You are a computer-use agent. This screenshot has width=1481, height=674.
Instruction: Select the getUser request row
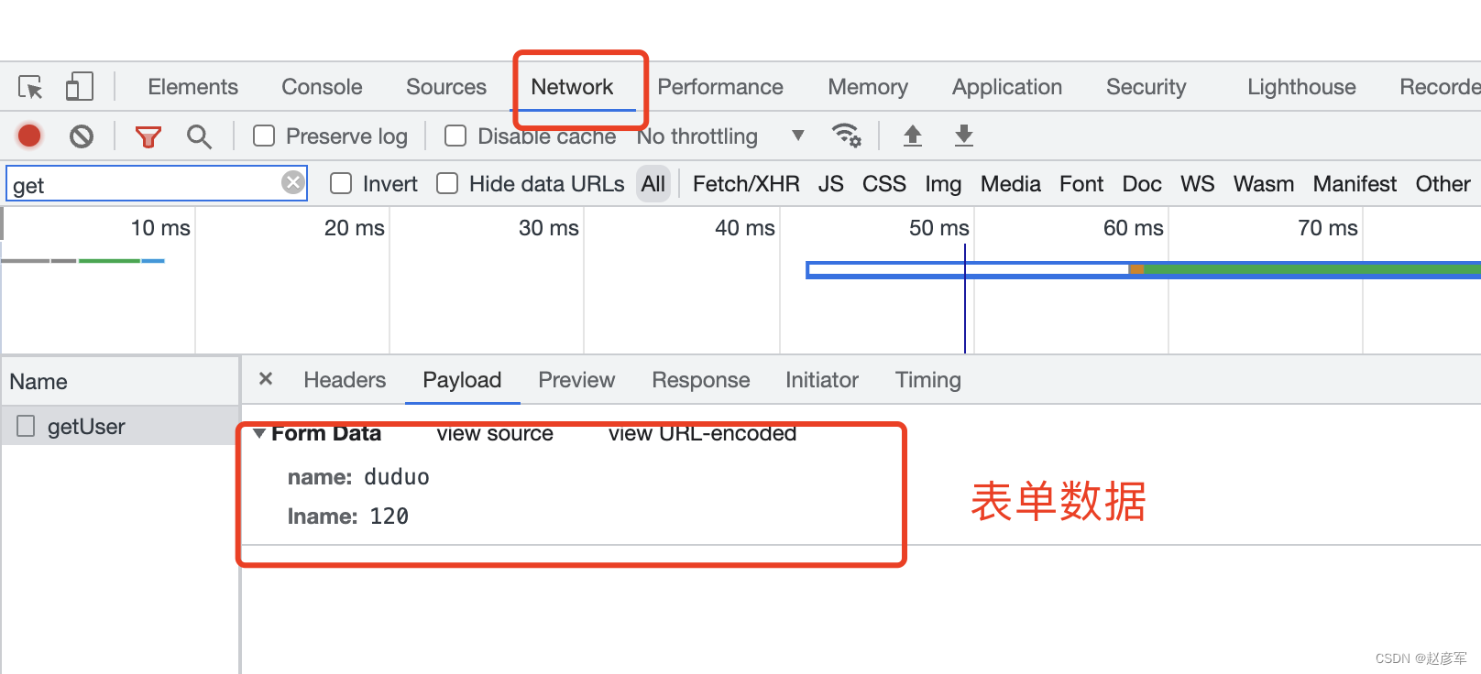120,426
